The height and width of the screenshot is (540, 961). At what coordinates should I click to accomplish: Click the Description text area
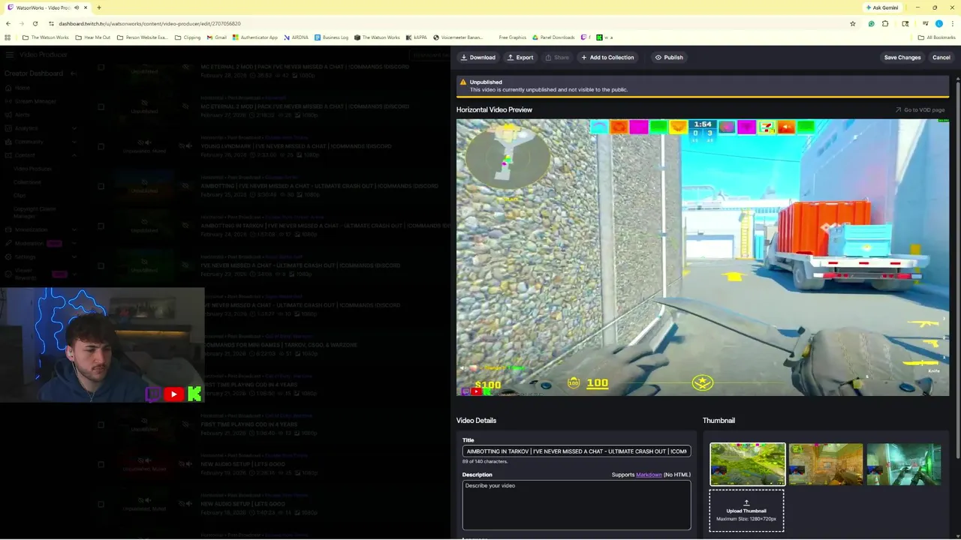(577, 505)
